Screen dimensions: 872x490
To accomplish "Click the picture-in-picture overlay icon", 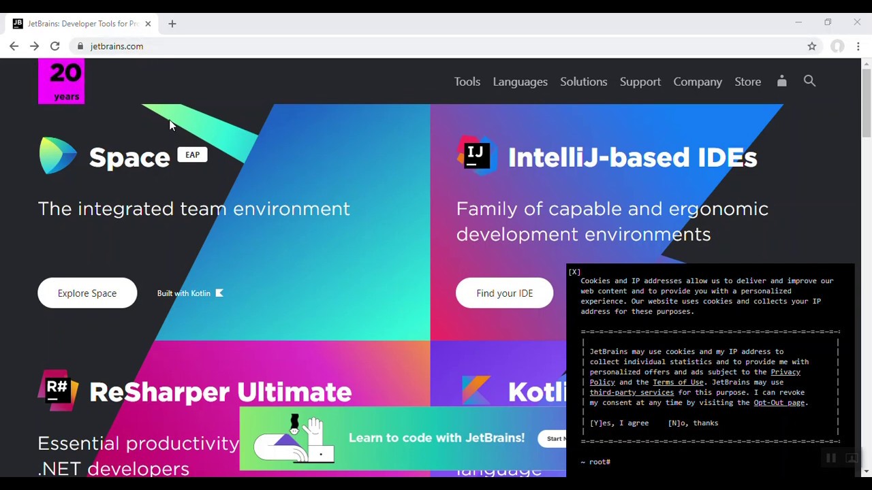I will tap(852, 458).
